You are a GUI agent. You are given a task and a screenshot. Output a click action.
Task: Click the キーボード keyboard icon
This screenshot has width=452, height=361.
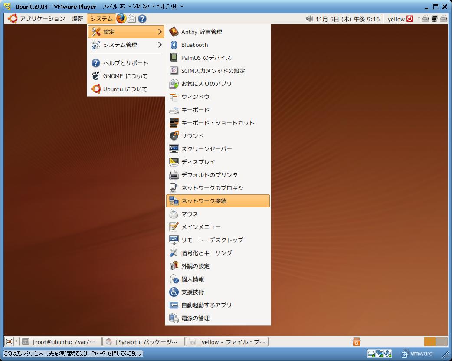coord(174,110)
